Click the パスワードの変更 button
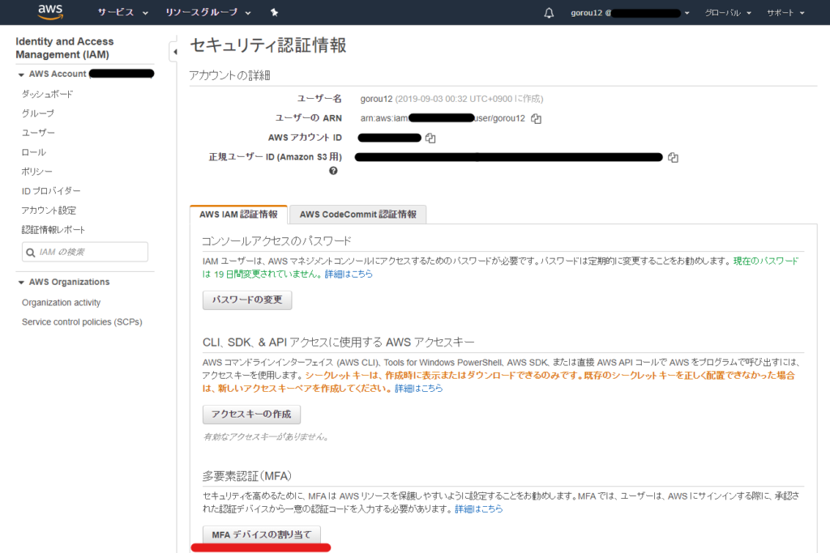This screenshot has height=553, width=830. 247,300
